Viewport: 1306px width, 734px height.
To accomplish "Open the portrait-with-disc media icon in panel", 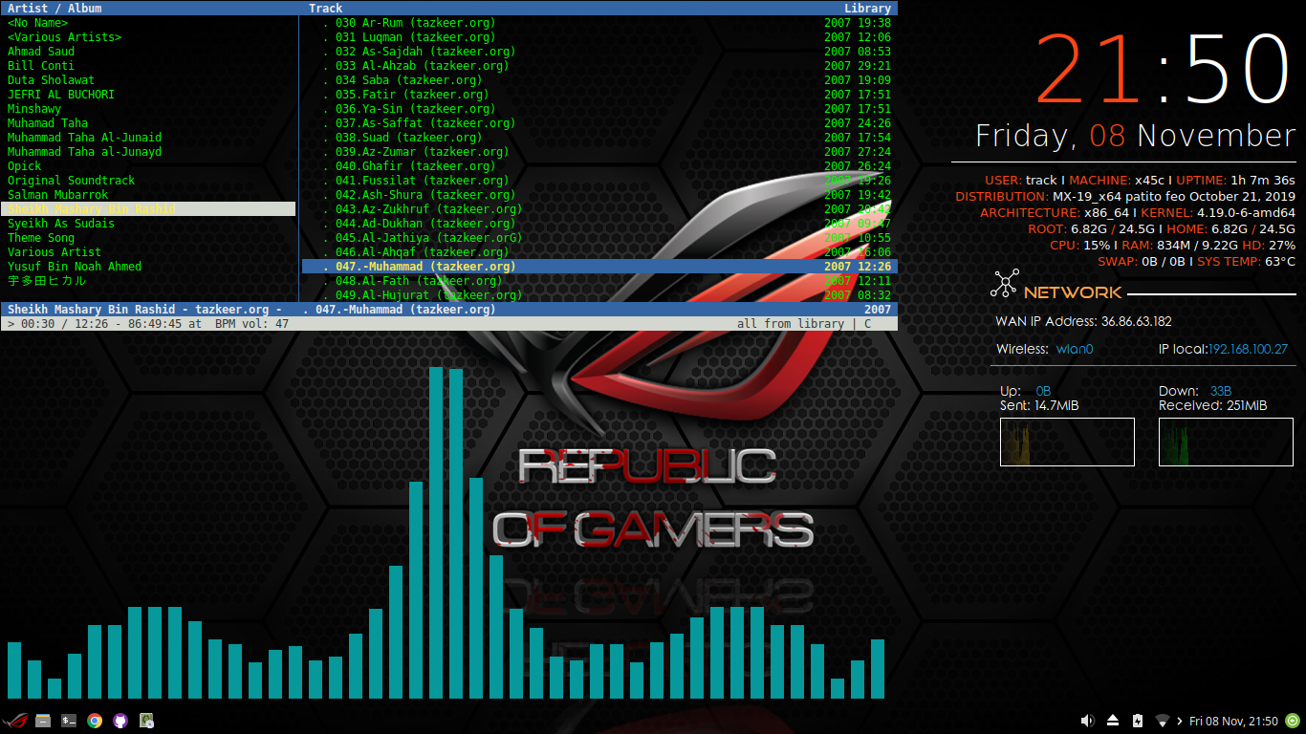I will click(146, 722).
